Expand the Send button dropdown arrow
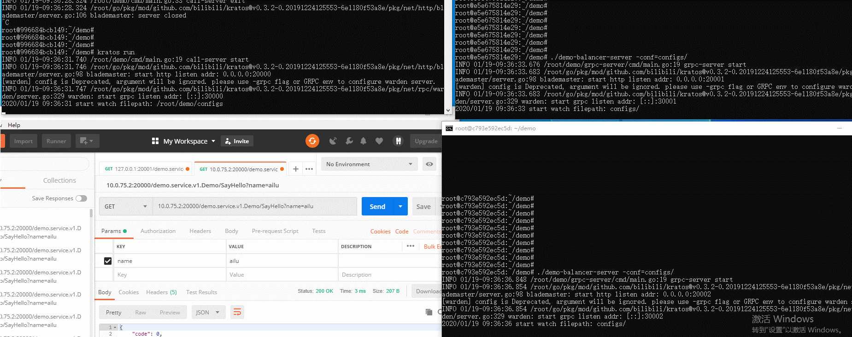This screenshot has height=337, width=852. click(x=400, y=206)
